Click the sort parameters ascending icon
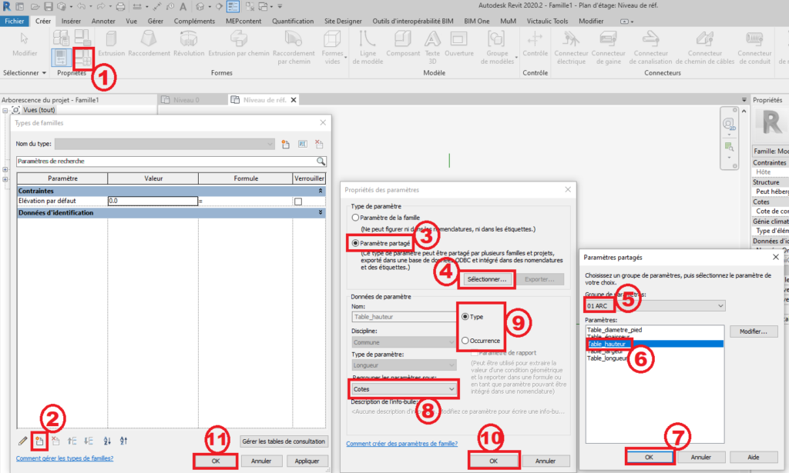The image size is (789, 473). click(x=106, y=441)
